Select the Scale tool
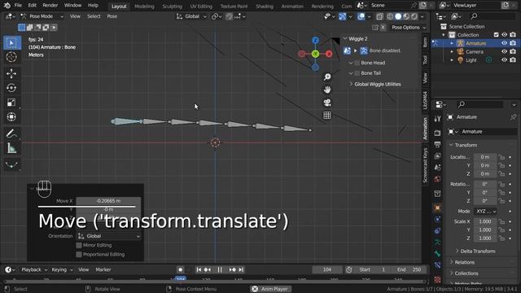Screen dimensions: 521x293 point(11,103)
